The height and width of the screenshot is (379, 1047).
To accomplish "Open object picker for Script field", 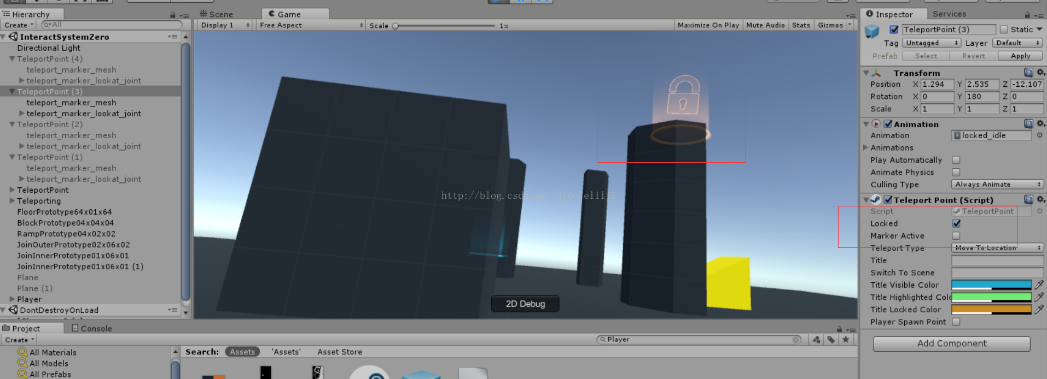I will (x=1039, y=211).
